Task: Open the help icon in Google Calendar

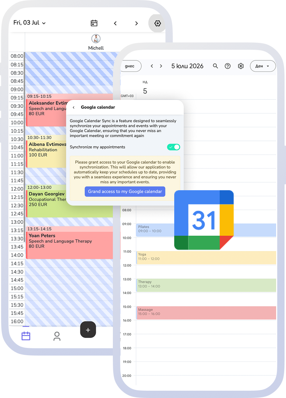Action: tap(228, 66)
